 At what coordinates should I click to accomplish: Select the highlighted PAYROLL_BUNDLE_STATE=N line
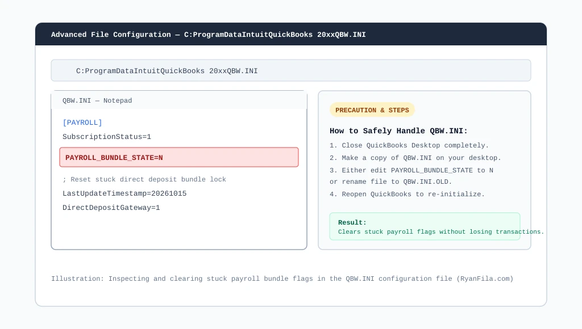click(x=179, y=158)
